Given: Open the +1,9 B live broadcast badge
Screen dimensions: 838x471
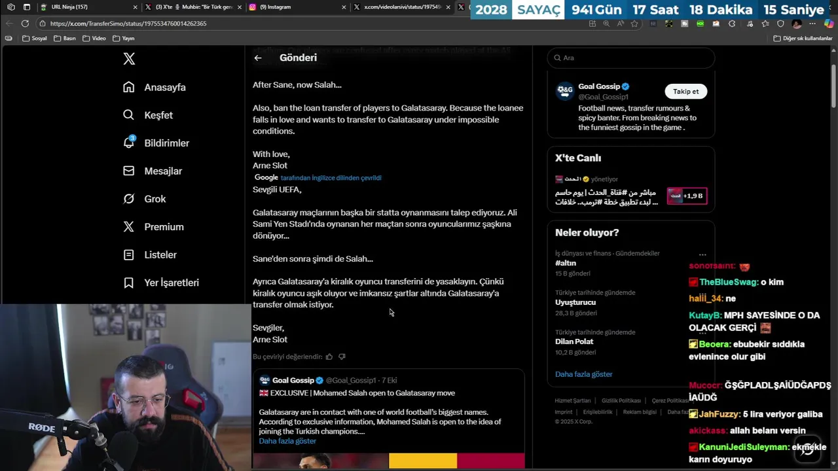Looking at the screenshot, I should point(687,196).
